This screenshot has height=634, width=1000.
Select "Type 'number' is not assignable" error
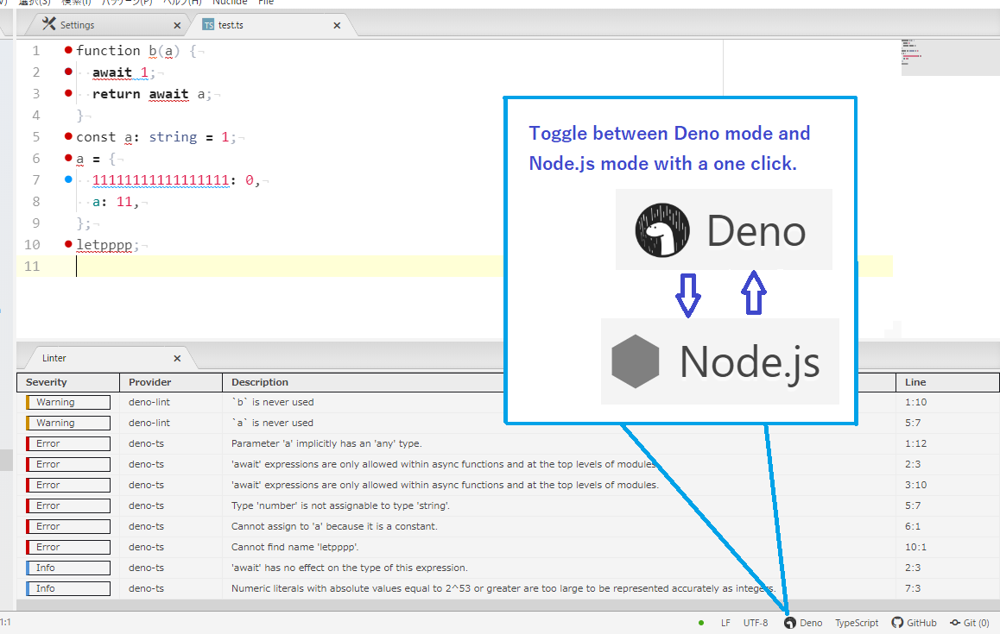point(508,506)
